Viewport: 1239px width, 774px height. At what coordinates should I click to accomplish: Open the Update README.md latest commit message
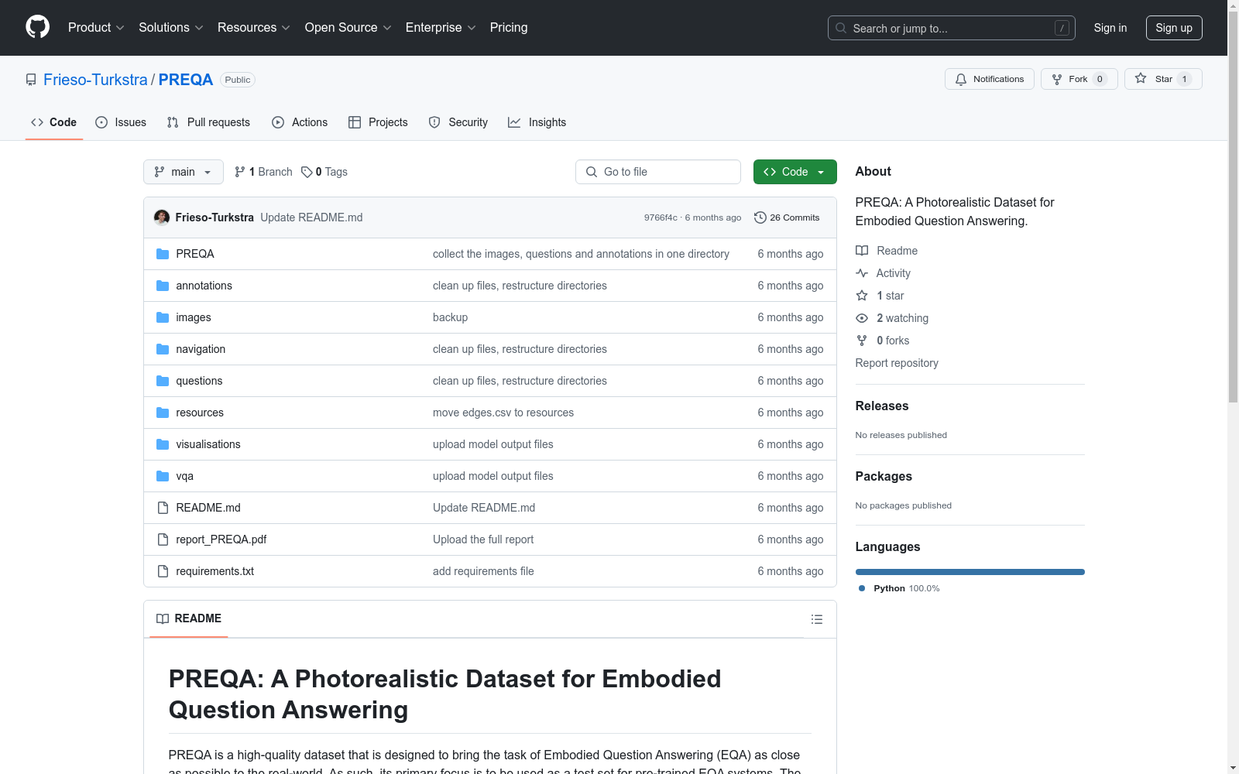pos(311,217)
